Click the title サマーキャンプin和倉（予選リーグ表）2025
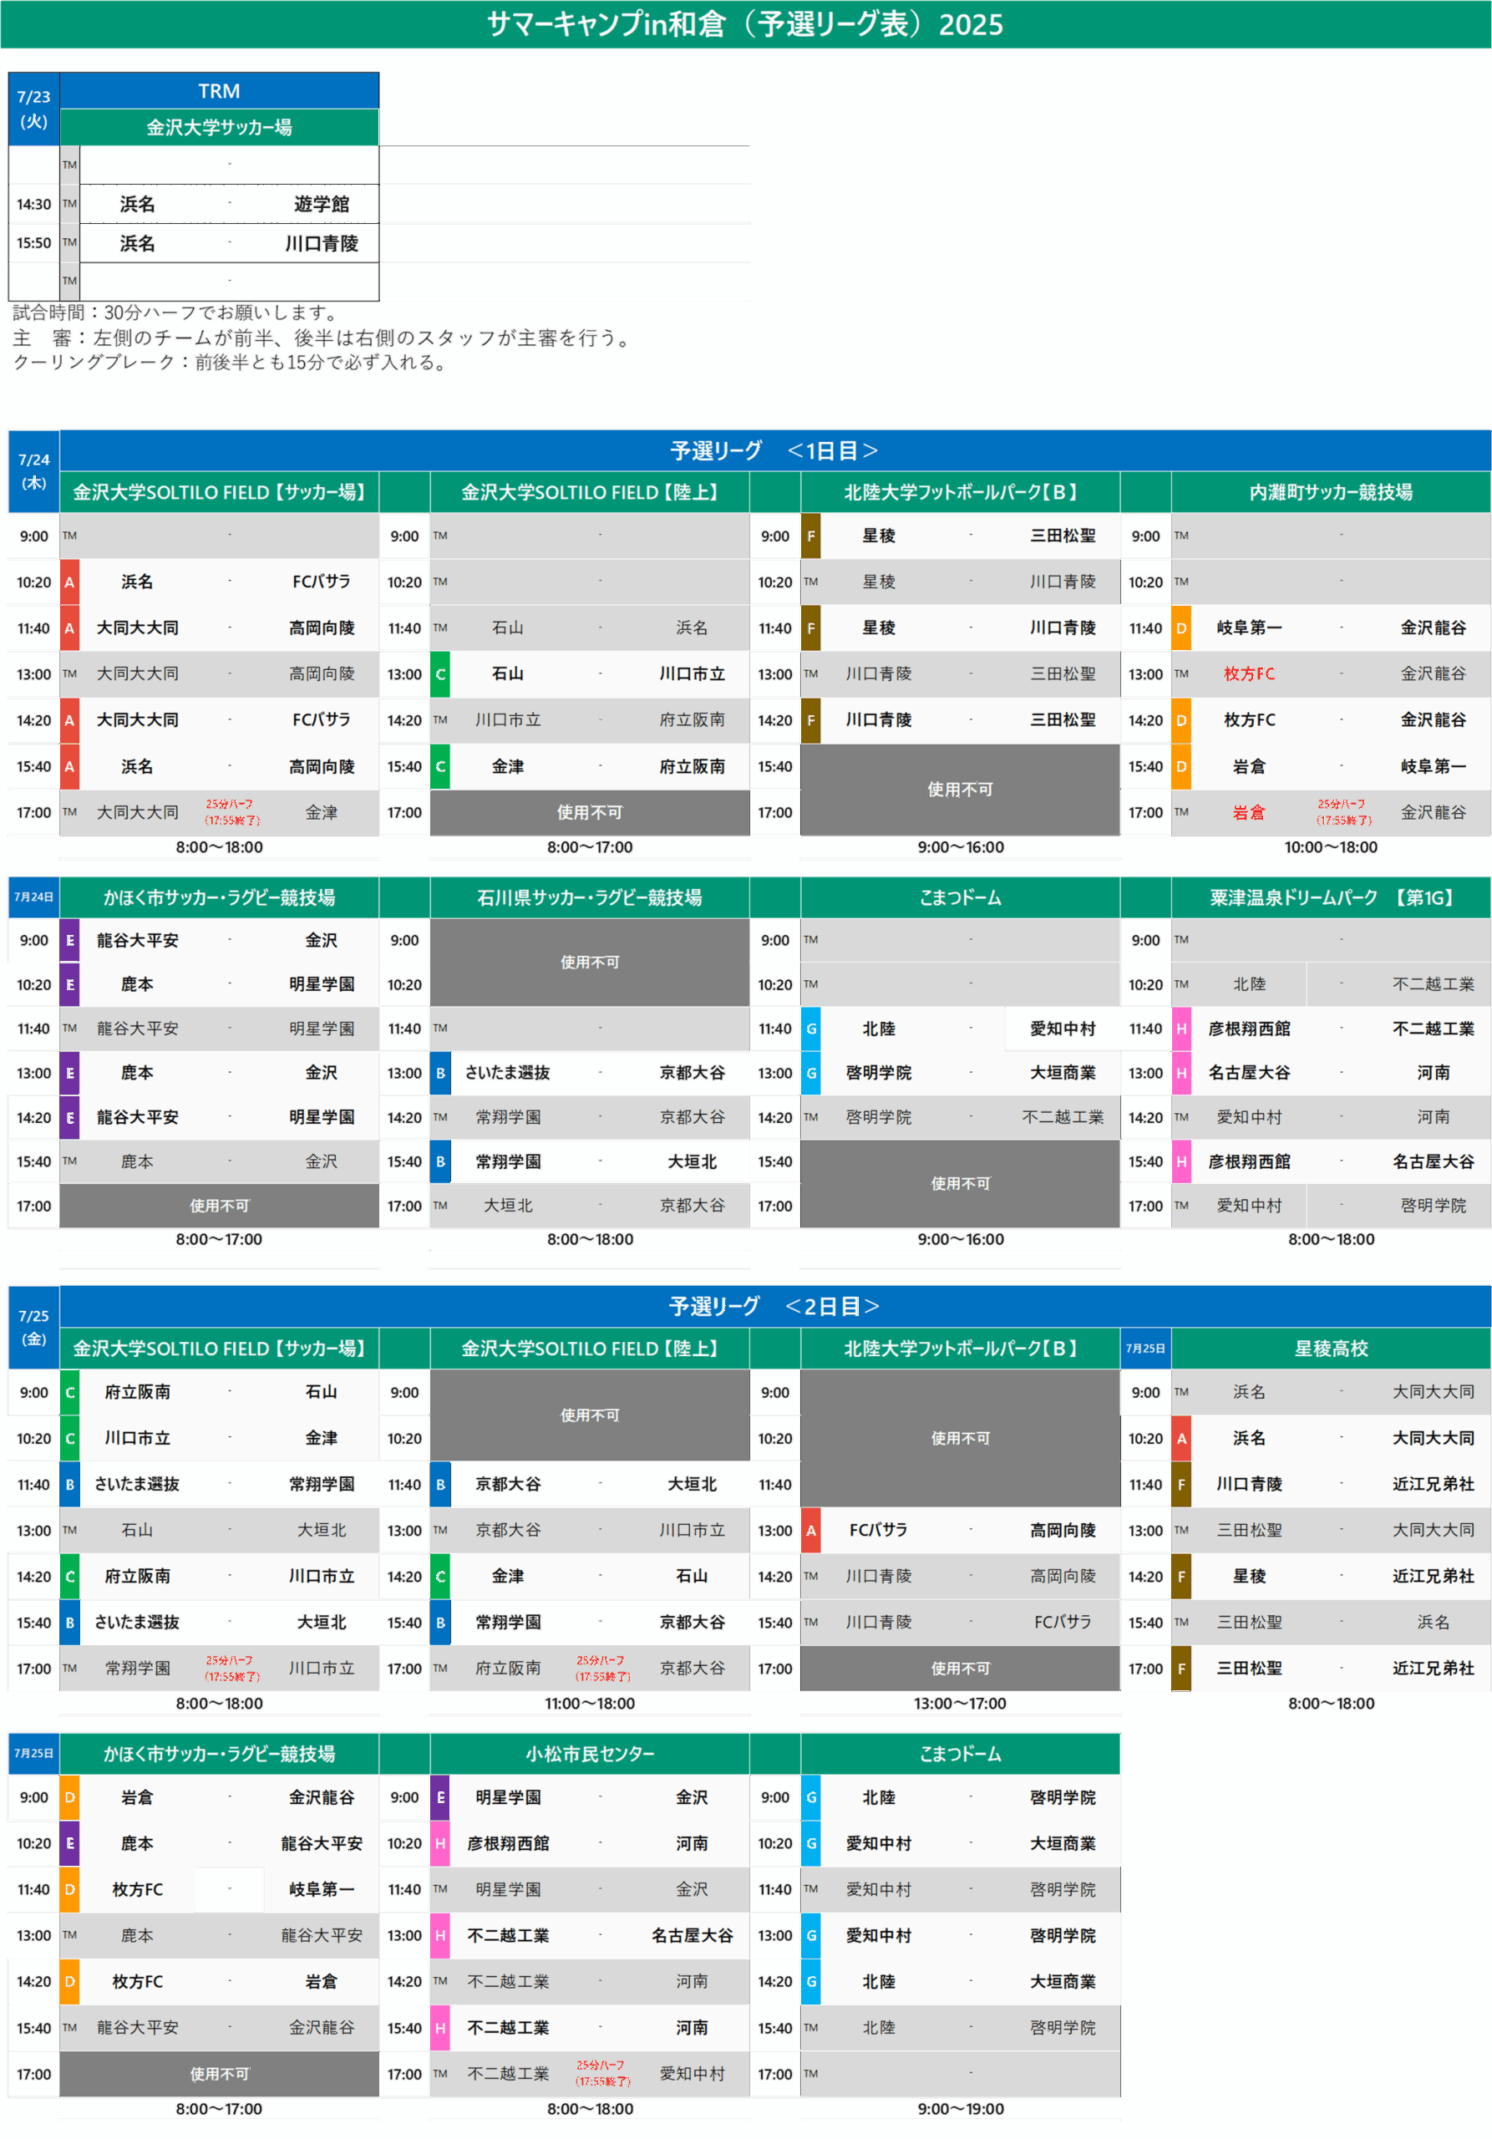The width and height of the screenshot is (1492, 2139). [745, 24]
